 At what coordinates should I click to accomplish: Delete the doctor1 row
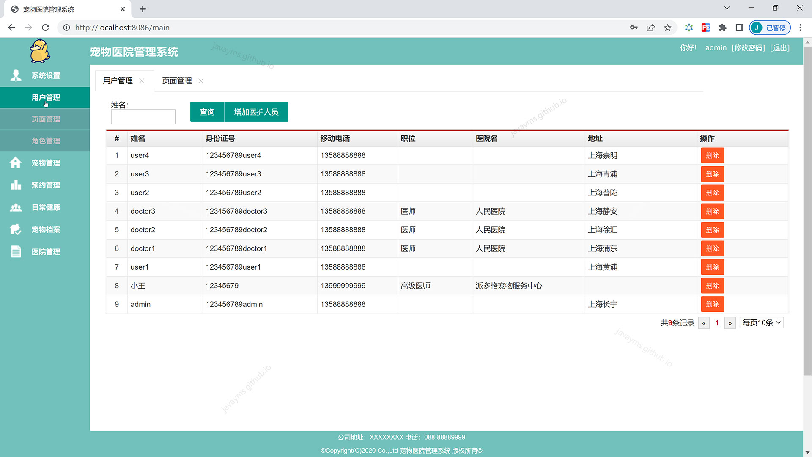pyautogui.click(x=713, y=249)
